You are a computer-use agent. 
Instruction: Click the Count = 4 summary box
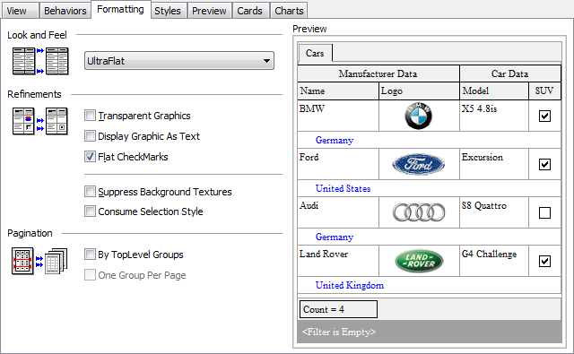pos(338,309)
